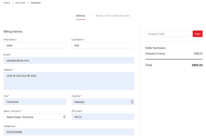
Task: Focus the Telephone input field
Action: tap(69, 132)
